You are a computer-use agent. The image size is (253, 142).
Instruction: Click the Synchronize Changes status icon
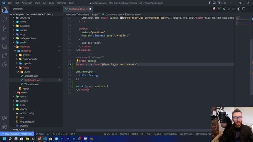[48, 134]
